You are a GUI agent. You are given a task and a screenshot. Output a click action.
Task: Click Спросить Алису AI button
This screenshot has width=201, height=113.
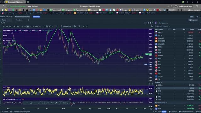183,6
